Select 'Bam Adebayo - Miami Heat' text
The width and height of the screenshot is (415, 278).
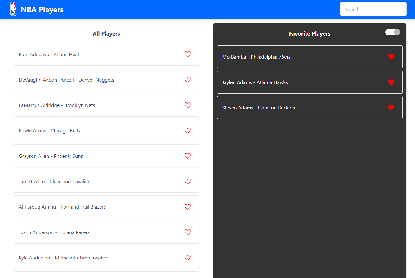coord(49,55)
